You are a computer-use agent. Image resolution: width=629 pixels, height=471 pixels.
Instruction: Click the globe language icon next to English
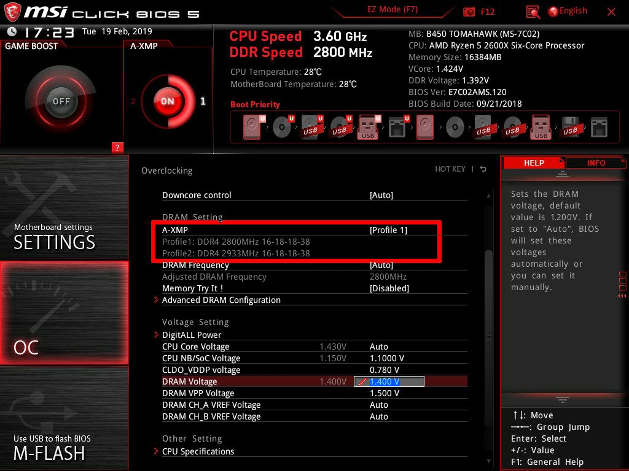click(553, 11)
